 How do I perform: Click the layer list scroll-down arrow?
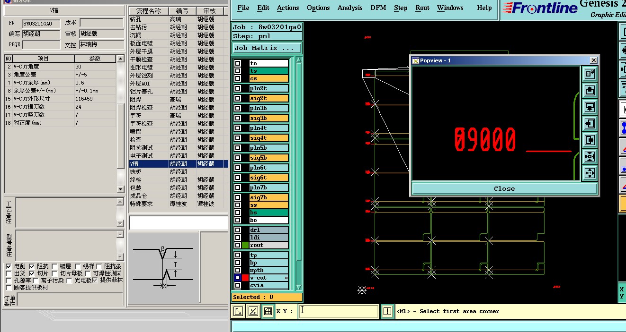click(x=298, y=287)
